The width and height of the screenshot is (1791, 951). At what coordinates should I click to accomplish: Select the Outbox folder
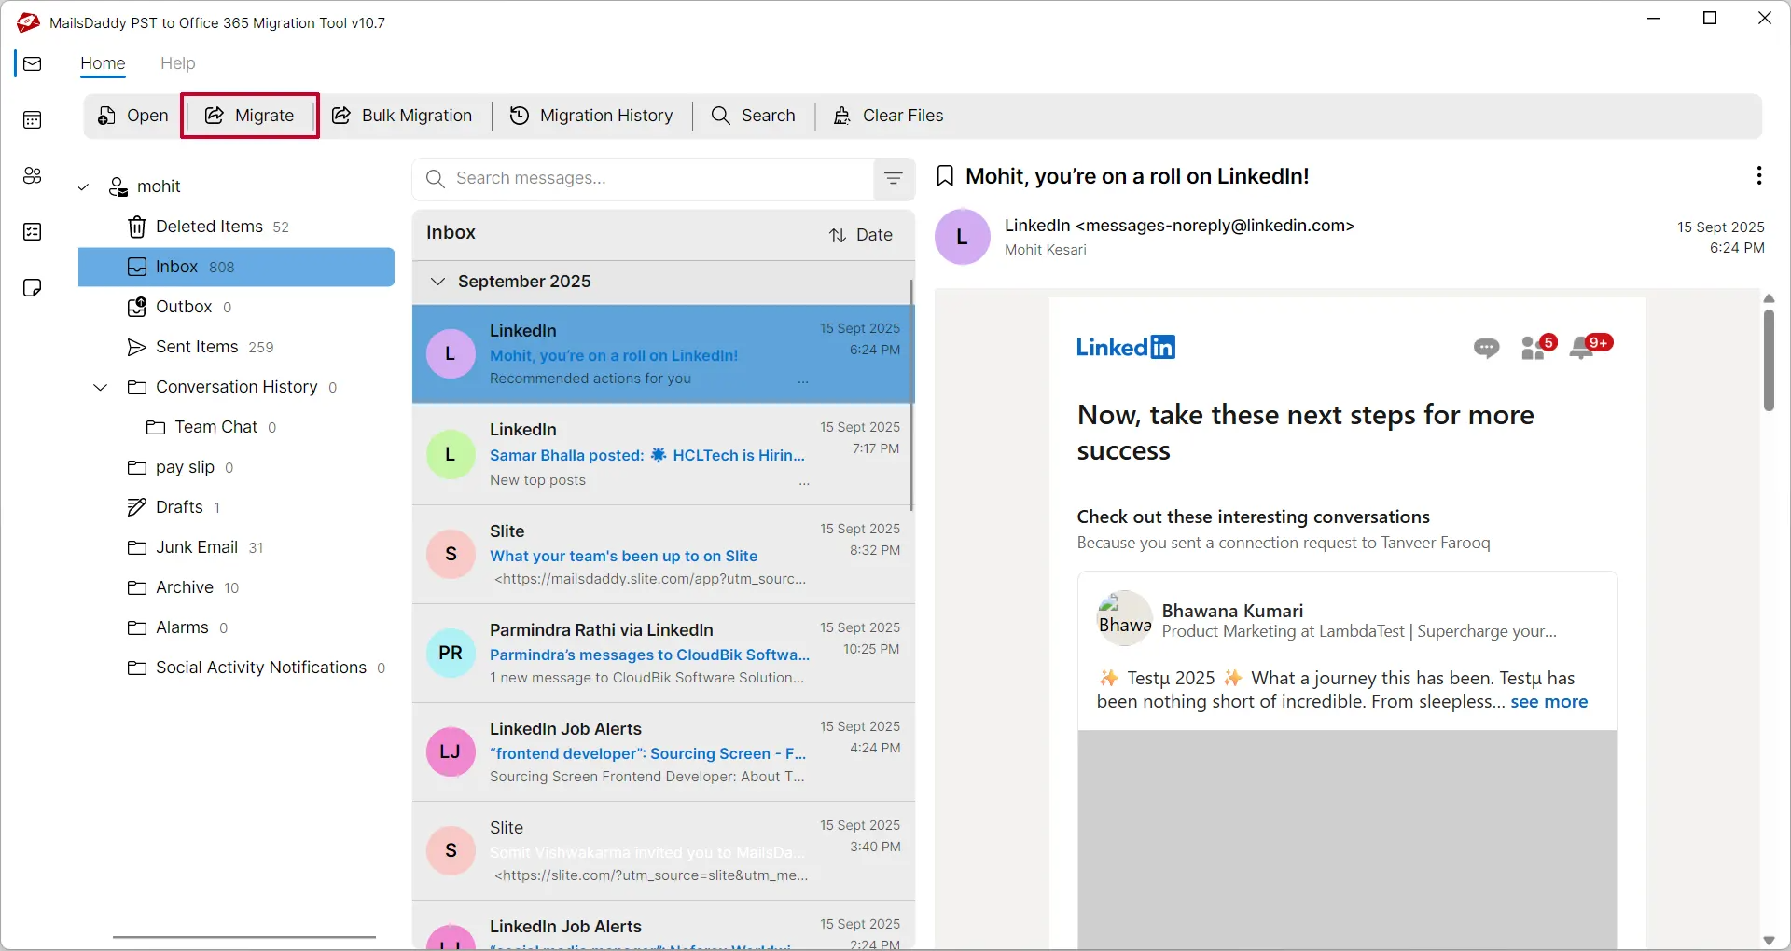tap(236, 307)
